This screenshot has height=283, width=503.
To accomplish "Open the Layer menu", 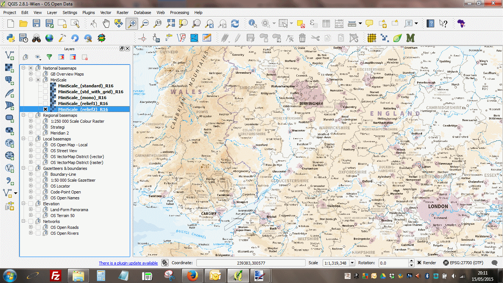I will [52, 13].
